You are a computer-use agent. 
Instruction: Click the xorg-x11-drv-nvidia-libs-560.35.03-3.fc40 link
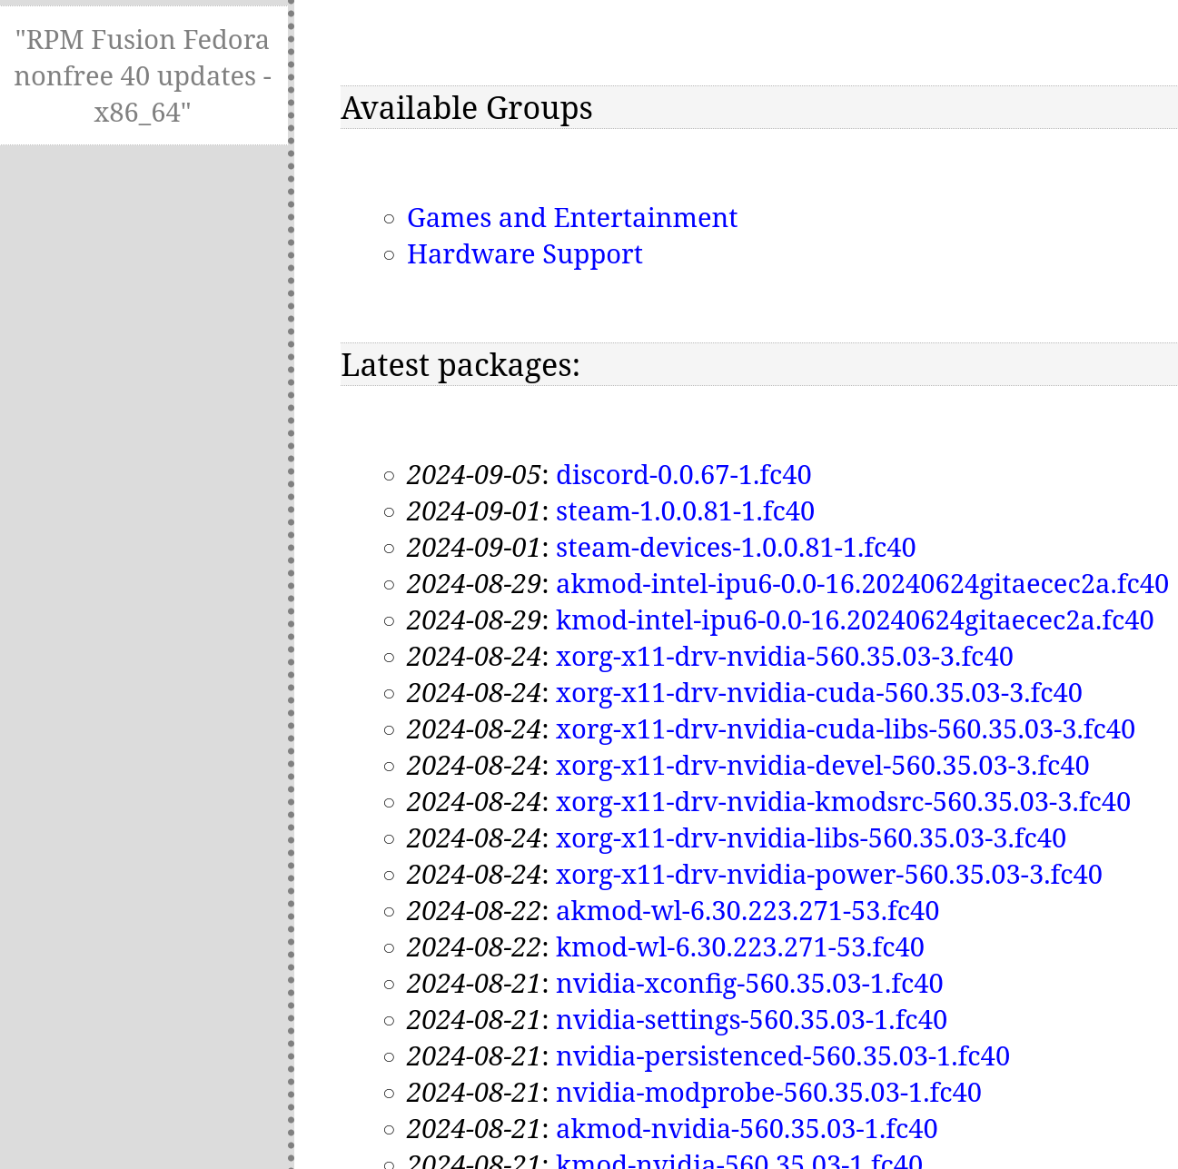click(811, 838)
